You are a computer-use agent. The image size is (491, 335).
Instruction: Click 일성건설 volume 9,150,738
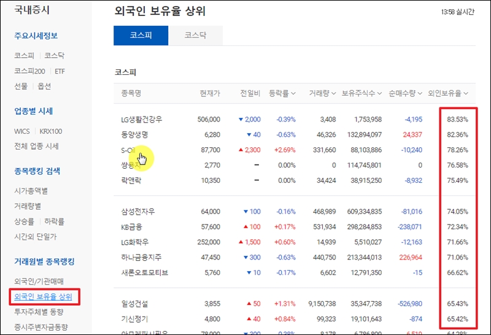pos(322,304)
